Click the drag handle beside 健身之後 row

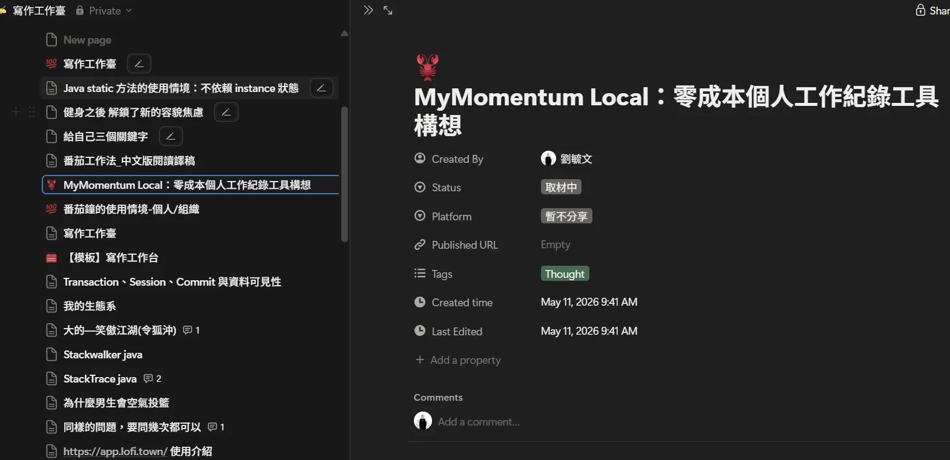[x=32, y=112]
